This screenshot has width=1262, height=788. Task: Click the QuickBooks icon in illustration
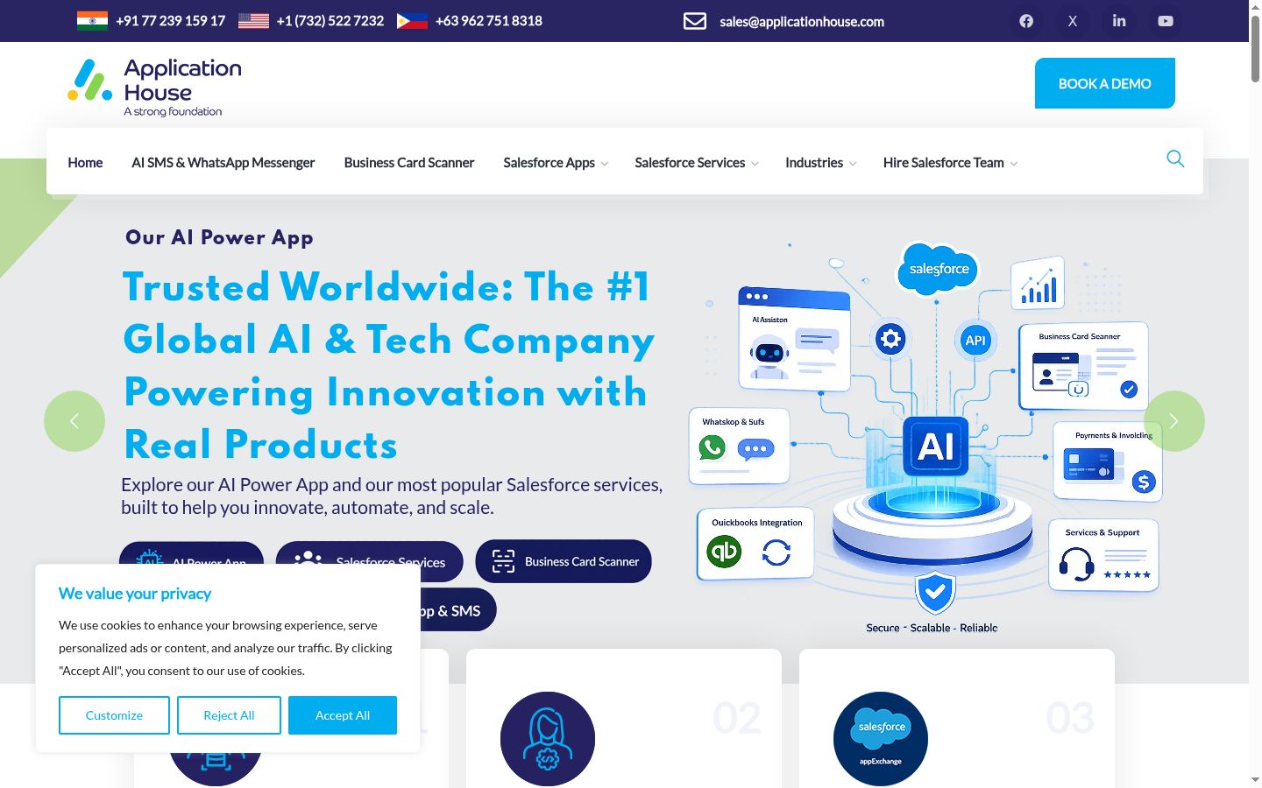click(724, 552)
